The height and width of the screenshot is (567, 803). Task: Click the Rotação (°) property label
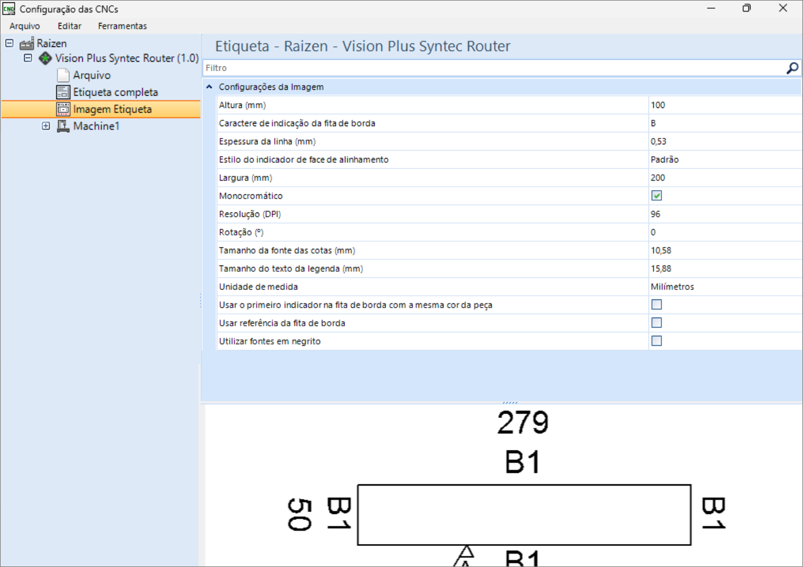click(x=241, y=232)
